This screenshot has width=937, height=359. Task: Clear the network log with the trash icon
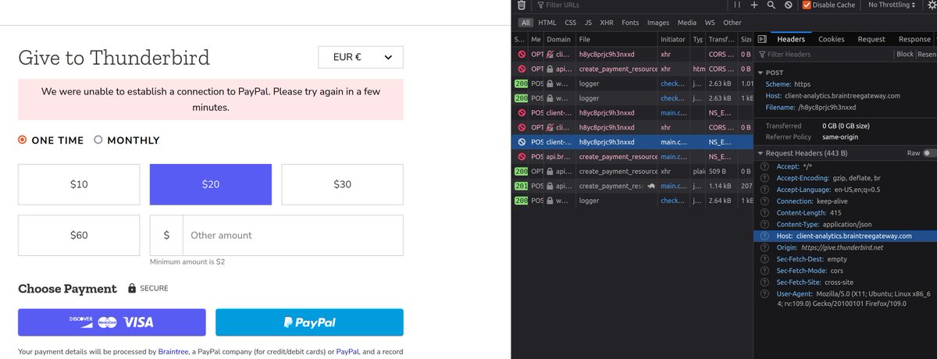[x=522, y=5]
